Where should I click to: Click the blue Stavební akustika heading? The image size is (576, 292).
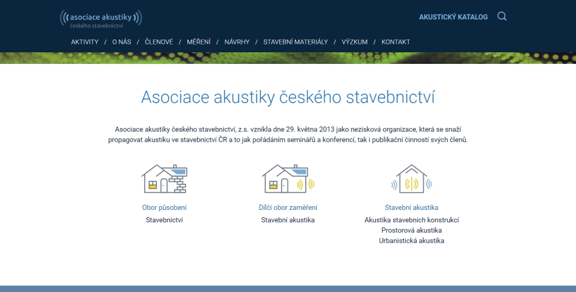[x=411, y=207]
